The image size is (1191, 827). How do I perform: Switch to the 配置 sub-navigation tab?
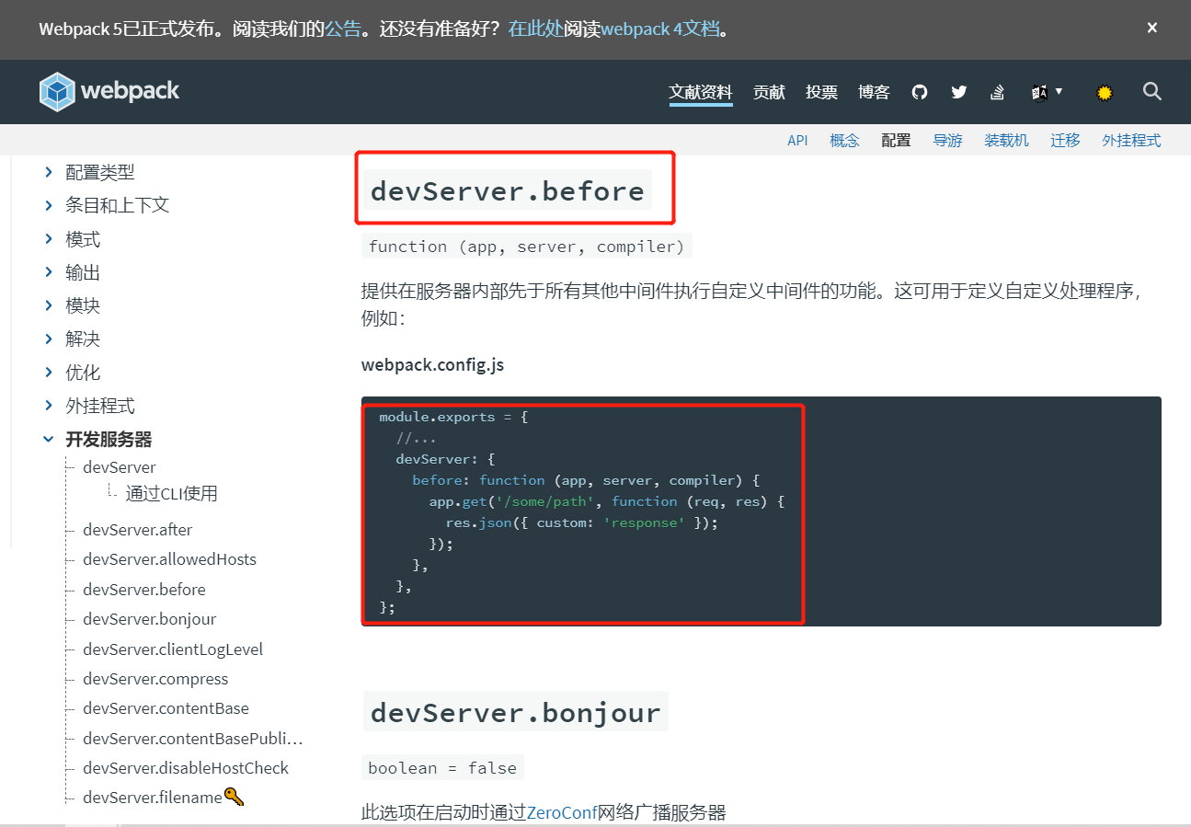pos(896,141)
